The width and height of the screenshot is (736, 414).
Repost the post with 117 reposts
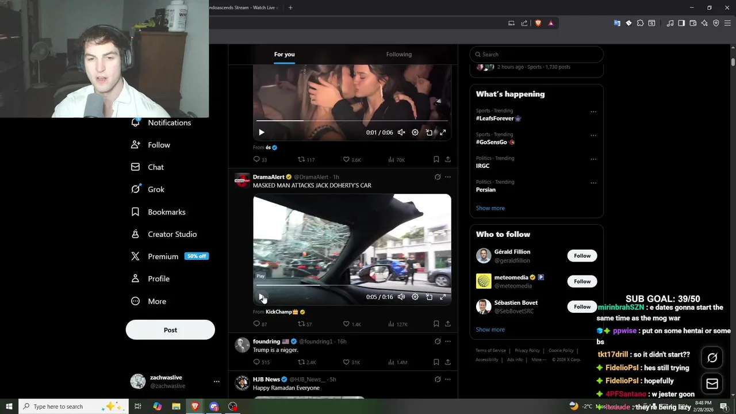[306, 159]
